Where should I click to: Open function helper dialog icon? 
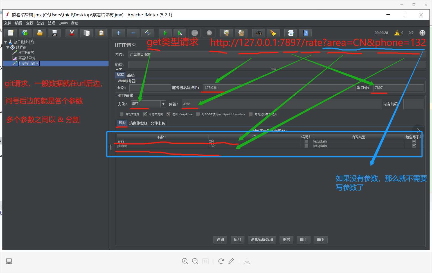pyautogui.click(x=291, y=33)
